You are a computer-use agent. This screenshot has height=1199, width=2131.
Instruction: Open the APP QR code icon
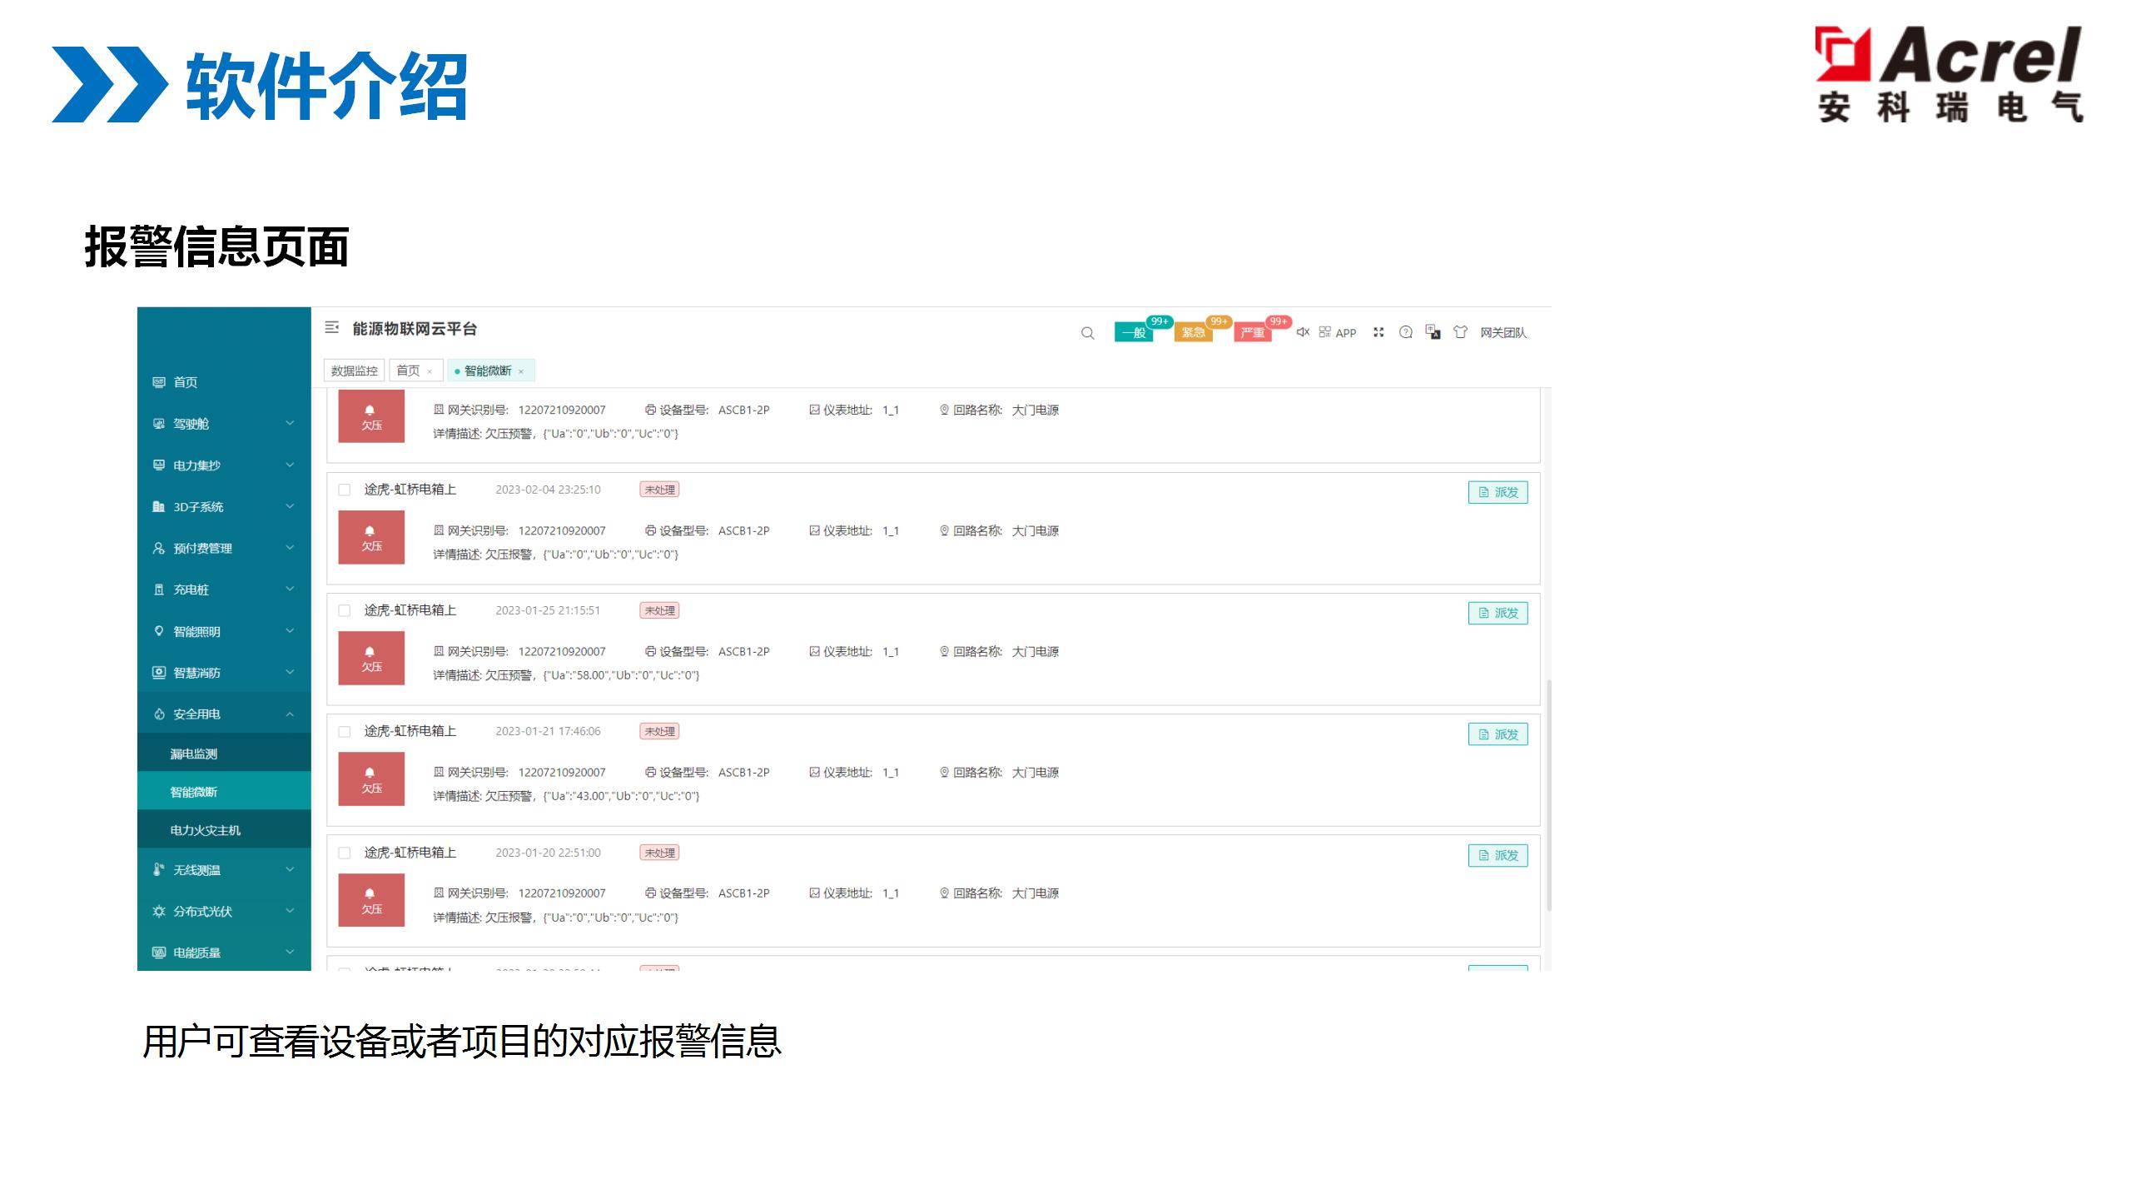1325,332
